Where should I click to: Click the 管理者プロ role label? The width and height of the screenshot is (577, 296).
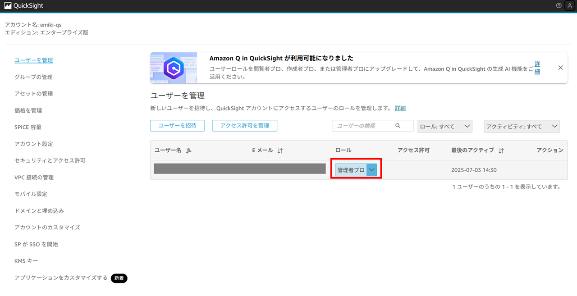coord(351,170)
